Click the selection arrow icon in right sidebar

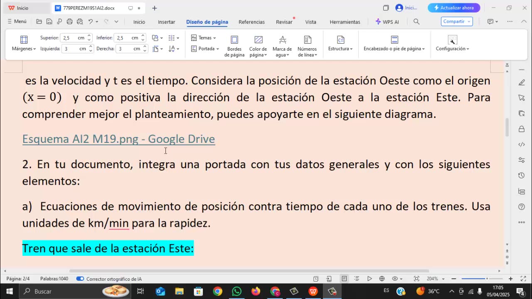click(x=522, y=98)
